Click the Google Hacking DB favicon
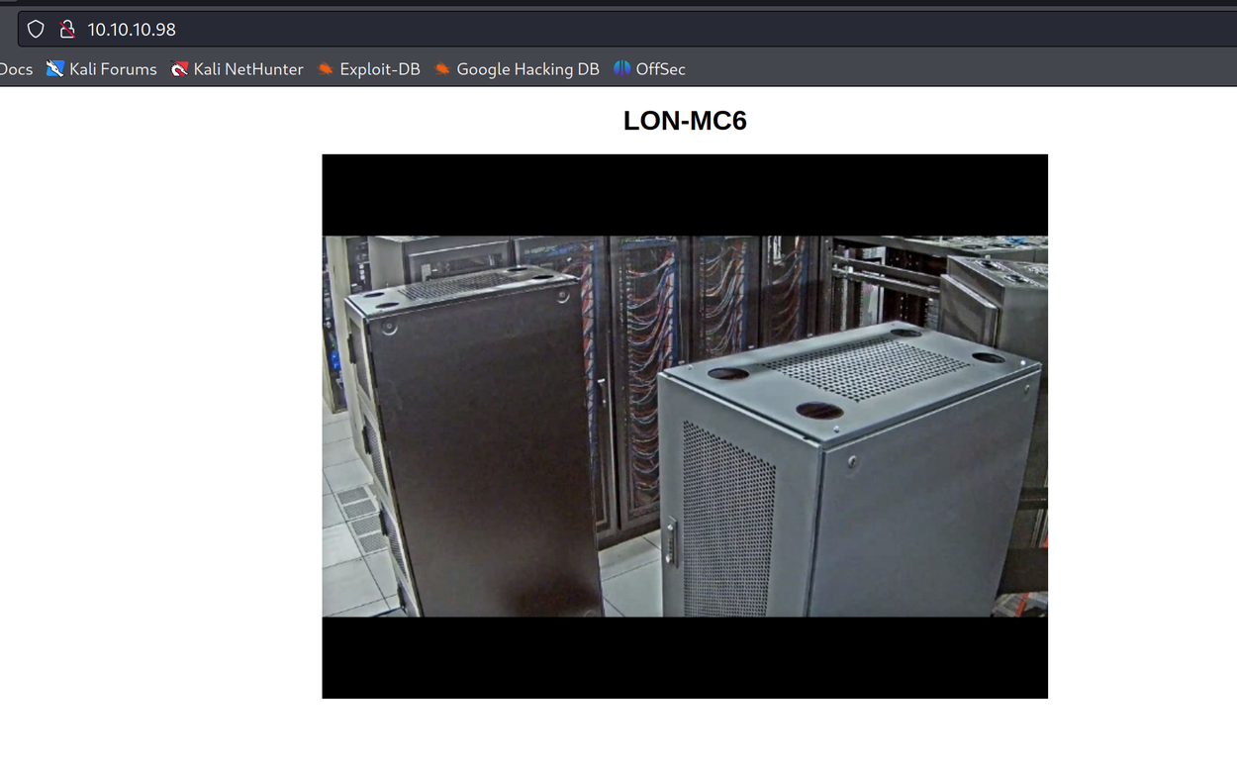This screenshot has height=765, width=1237. tap(442, 69)
